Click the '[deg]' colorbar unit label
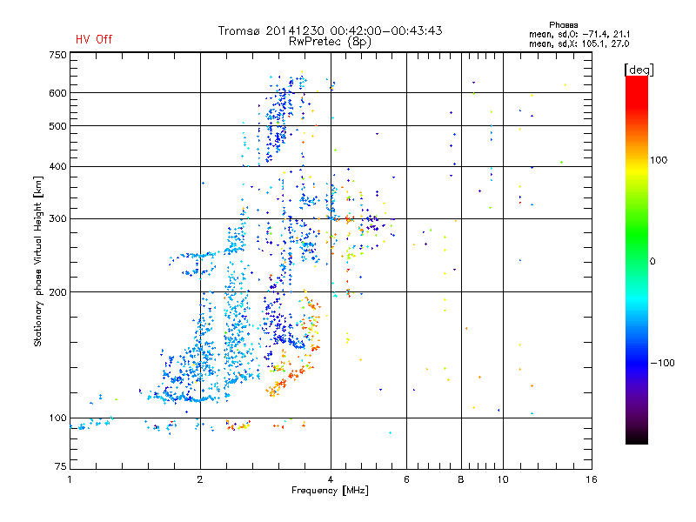This screenshot has width=696, height=522. point(639,70)
